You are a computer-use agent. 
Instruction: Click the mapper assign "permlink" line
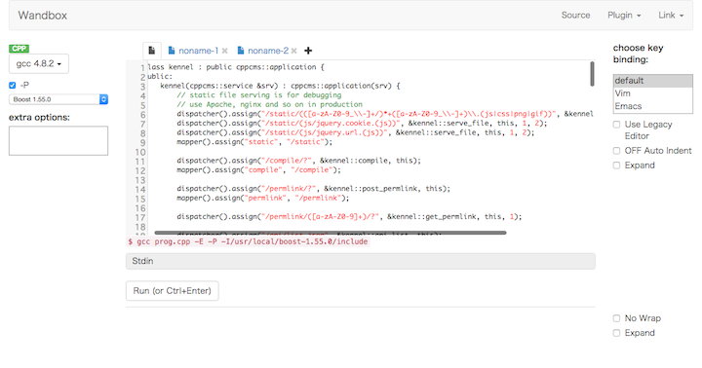(x=263, y=198)
